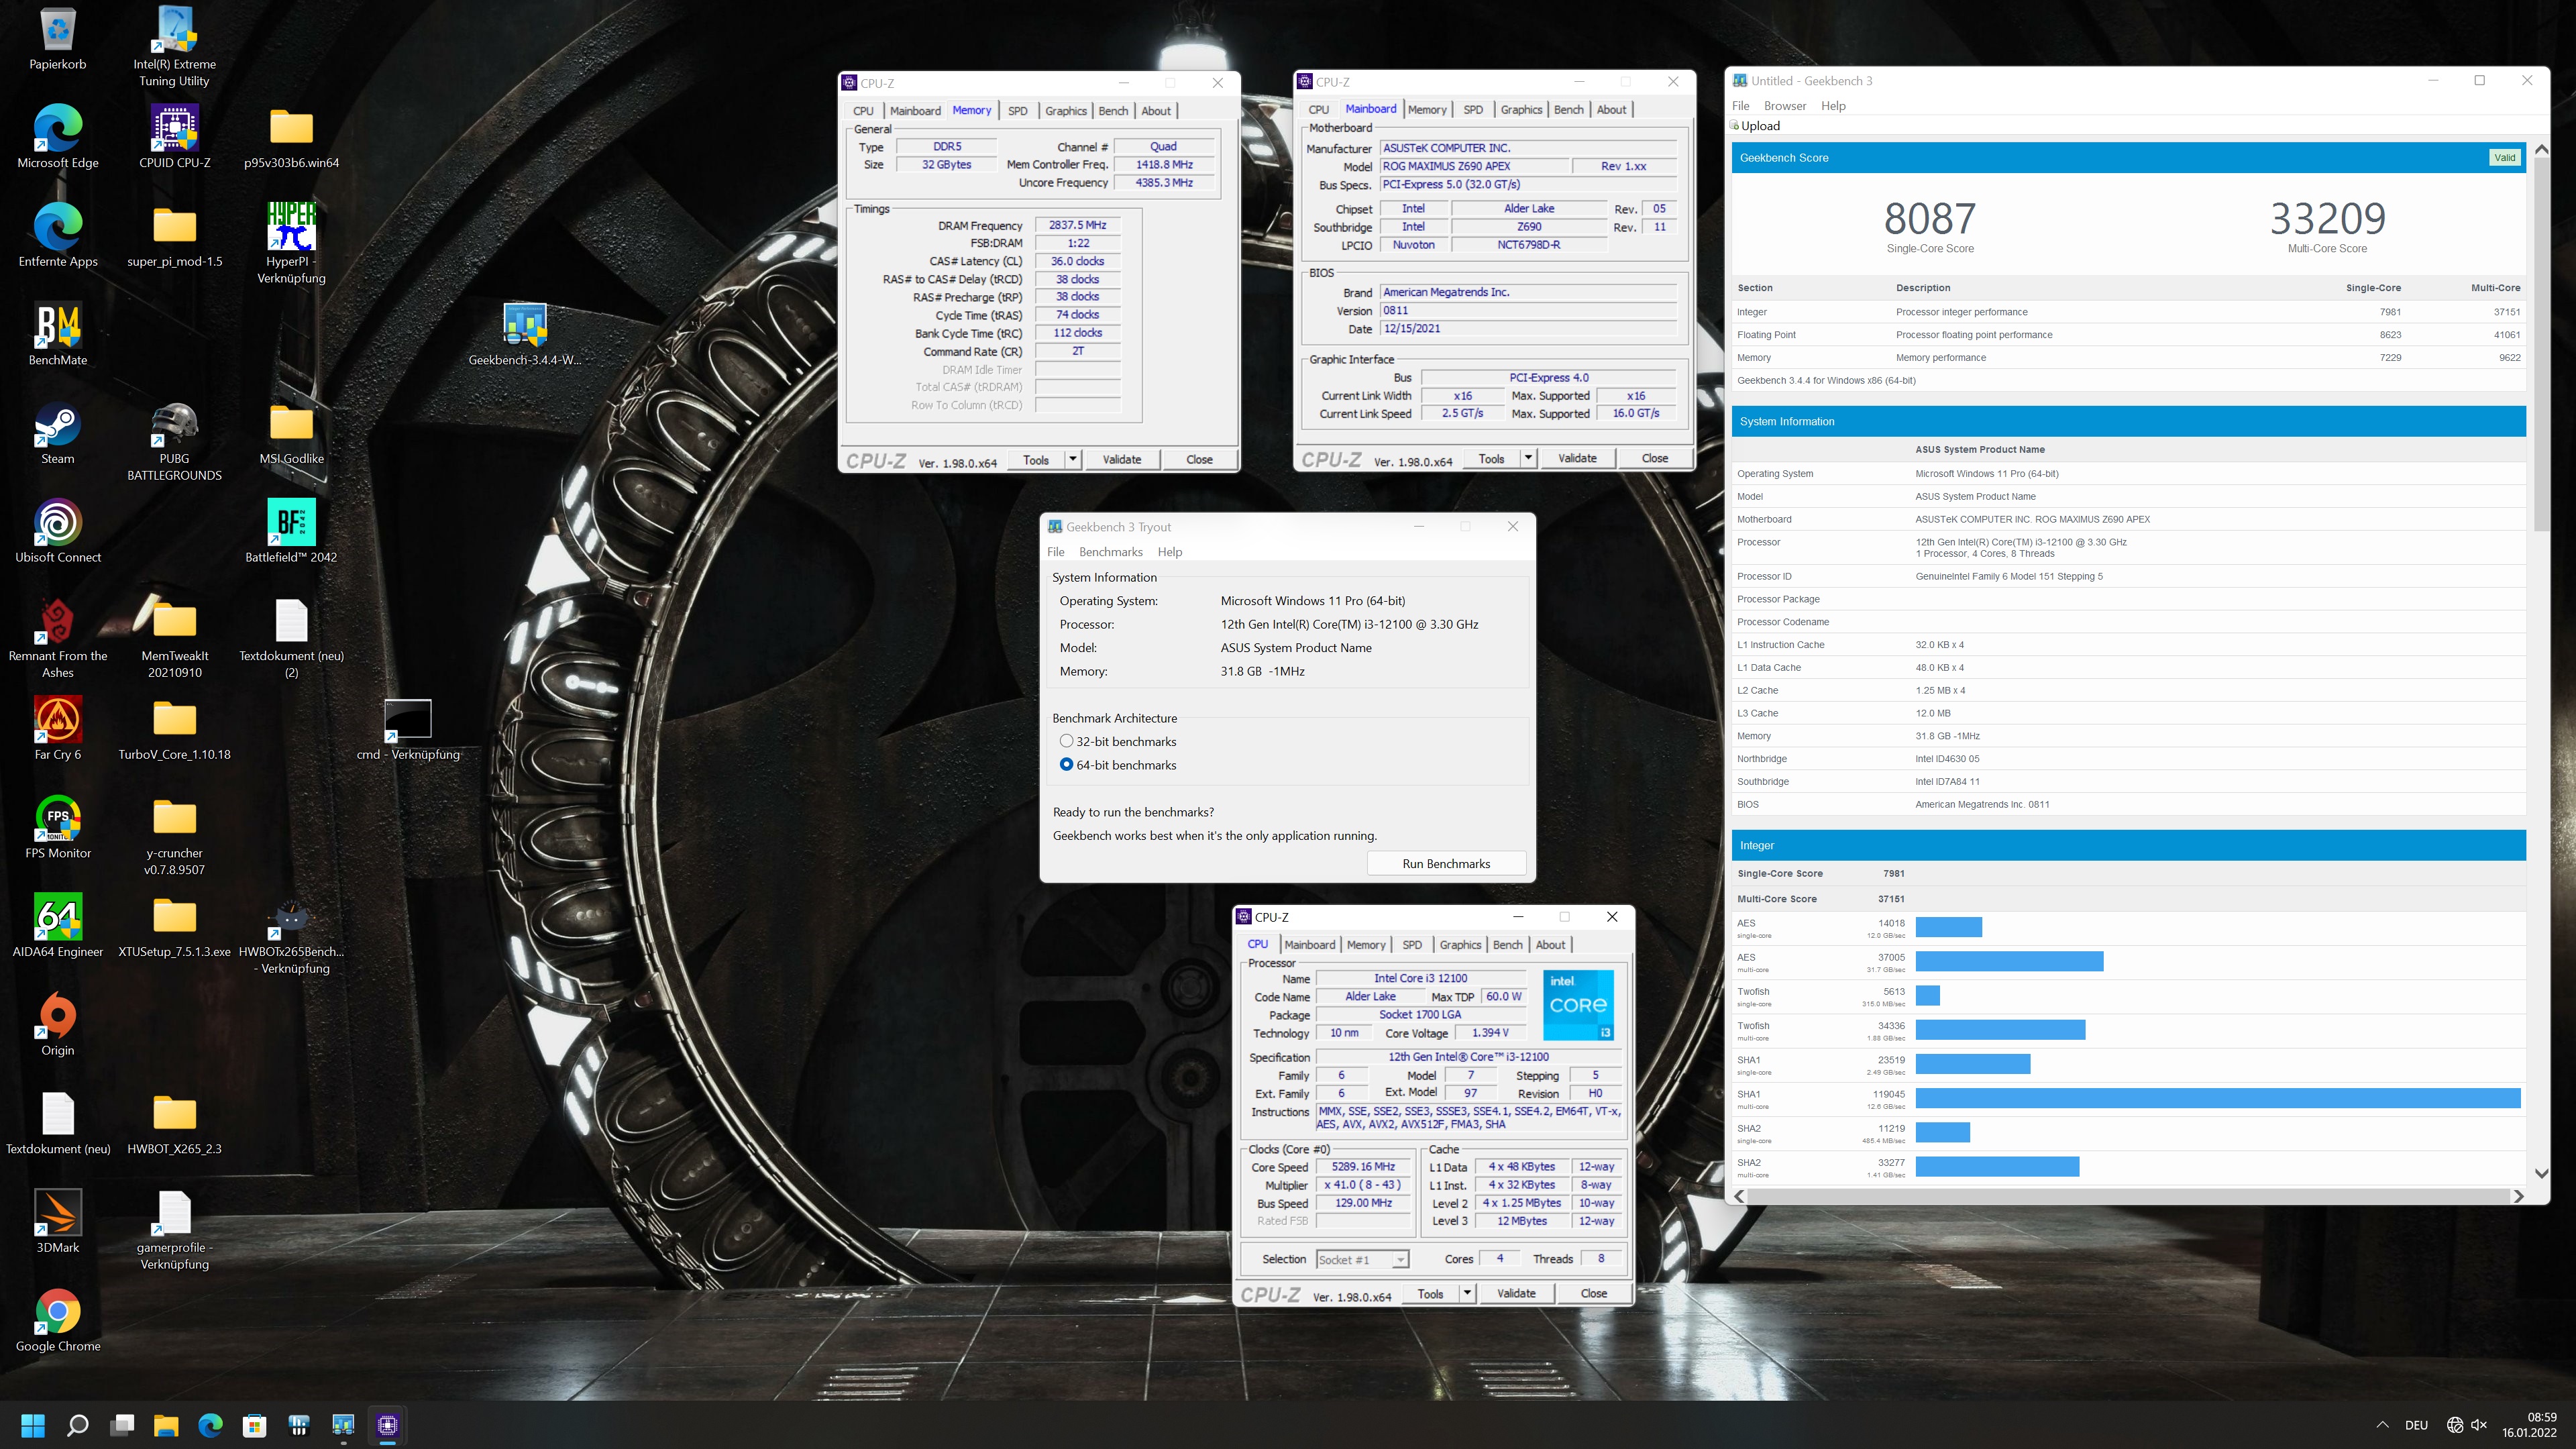This screenshot has width=2576, height=1449.
Task: Open Ubisoft Connect desktop icon
Action: 58,531
